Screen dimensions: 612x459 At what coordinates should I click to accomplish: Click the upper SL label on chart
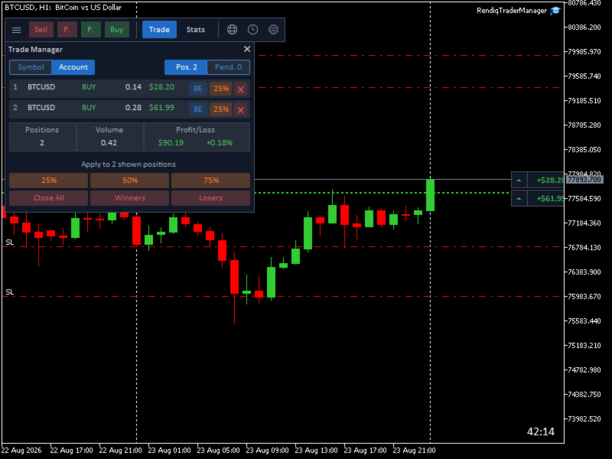[10, 243]
